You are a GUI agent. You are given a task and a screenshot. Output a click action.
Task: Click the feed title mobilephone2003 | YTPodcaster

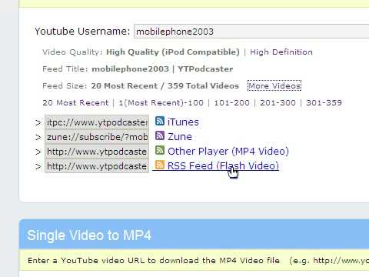point(162,69)
